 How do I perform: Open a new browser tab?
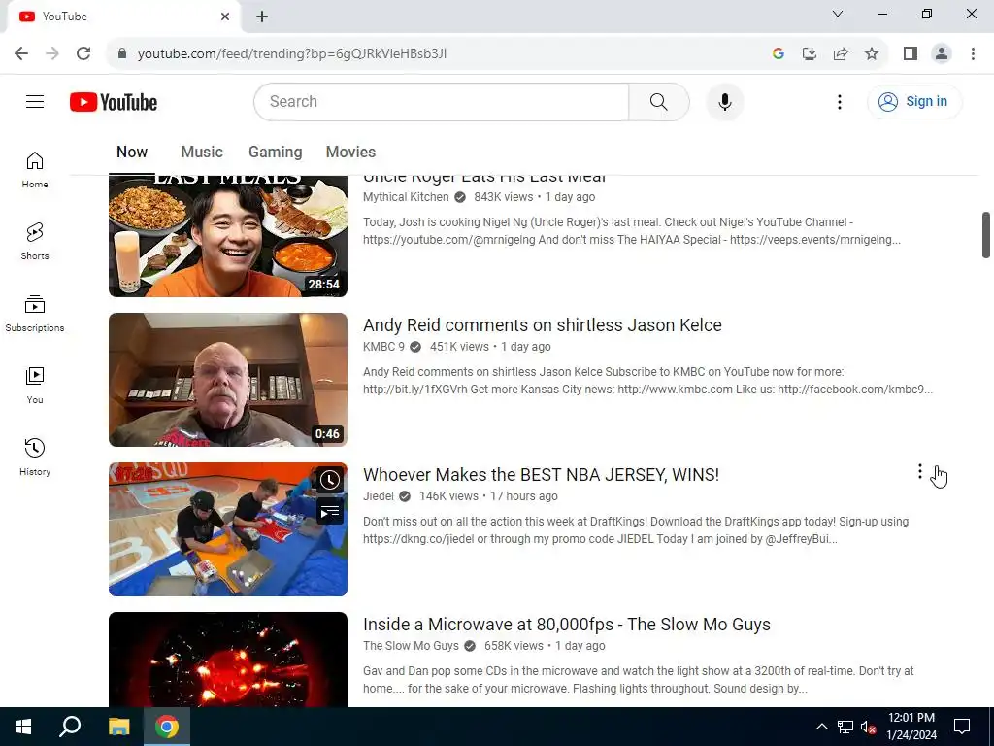click(x=262, y=17)
